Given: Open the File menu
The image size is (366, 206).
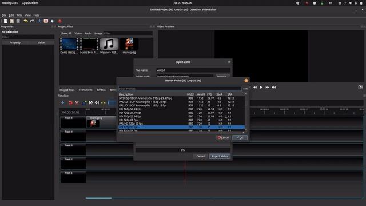Looking at the screenshot, I should [4, 15].
